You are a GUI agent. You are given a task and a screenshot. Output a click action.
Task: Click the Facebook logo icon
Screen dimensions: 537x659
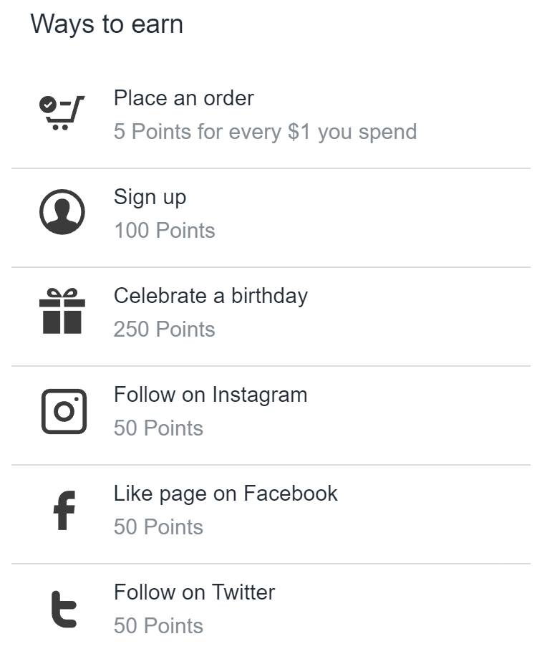(64, 510)
